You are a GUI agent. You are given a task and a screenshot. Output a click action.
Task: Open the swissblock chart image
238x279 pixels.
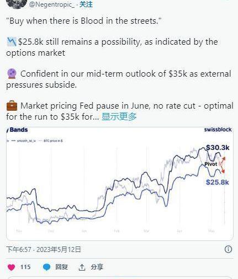click(120, 184)
